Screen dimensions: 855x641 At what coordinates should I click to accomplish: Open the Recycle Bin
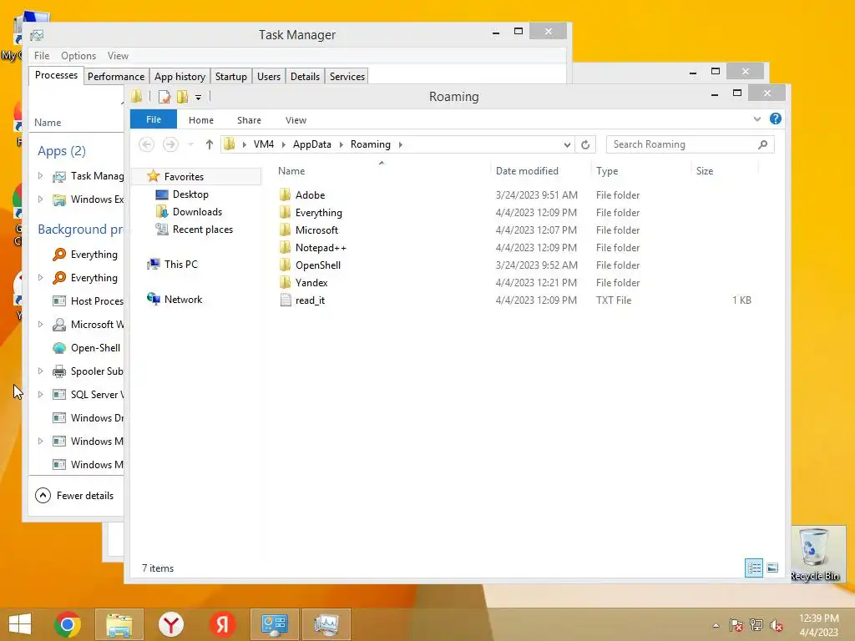click(815, 554)
